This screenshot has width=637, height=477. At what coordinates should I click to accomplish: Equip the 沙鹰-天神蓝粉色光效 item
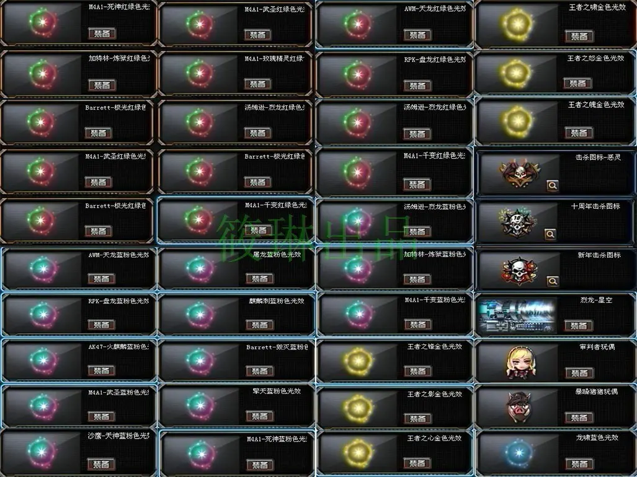tap(102, 463)
